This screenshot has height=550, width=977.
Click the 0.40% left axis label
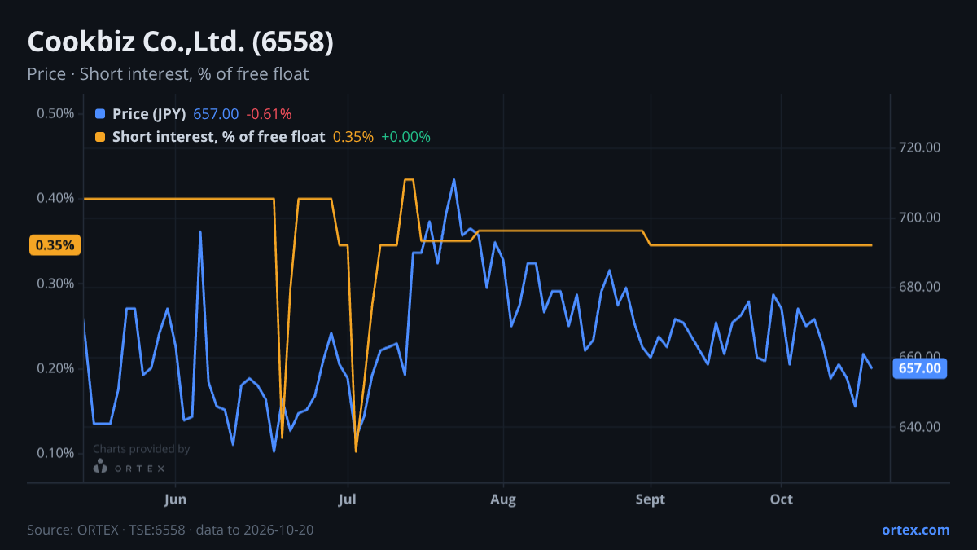(x=55, y=198)
